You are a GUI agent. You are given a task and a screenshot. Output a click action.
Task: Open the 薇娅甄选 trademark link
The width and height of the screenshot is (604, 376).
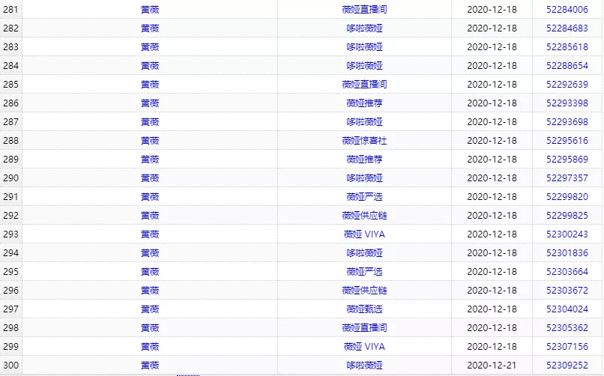(364, 309)
